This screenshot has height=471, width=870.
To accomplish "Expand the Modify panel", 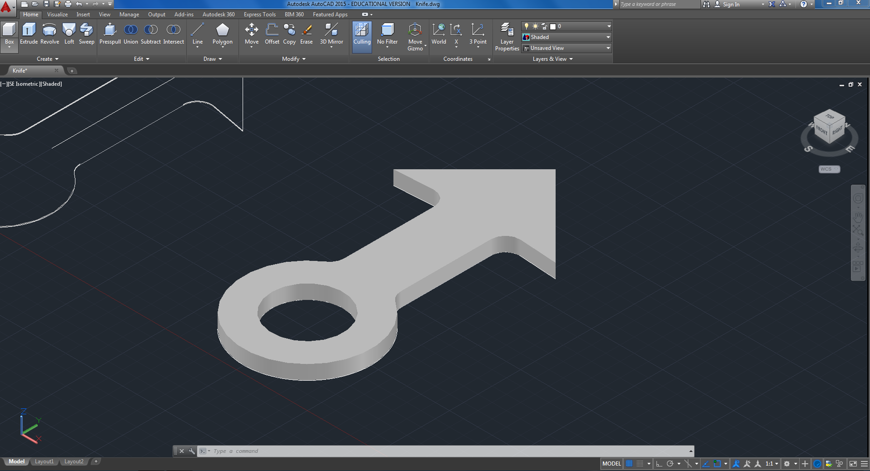I will click(x=293, y=59).
